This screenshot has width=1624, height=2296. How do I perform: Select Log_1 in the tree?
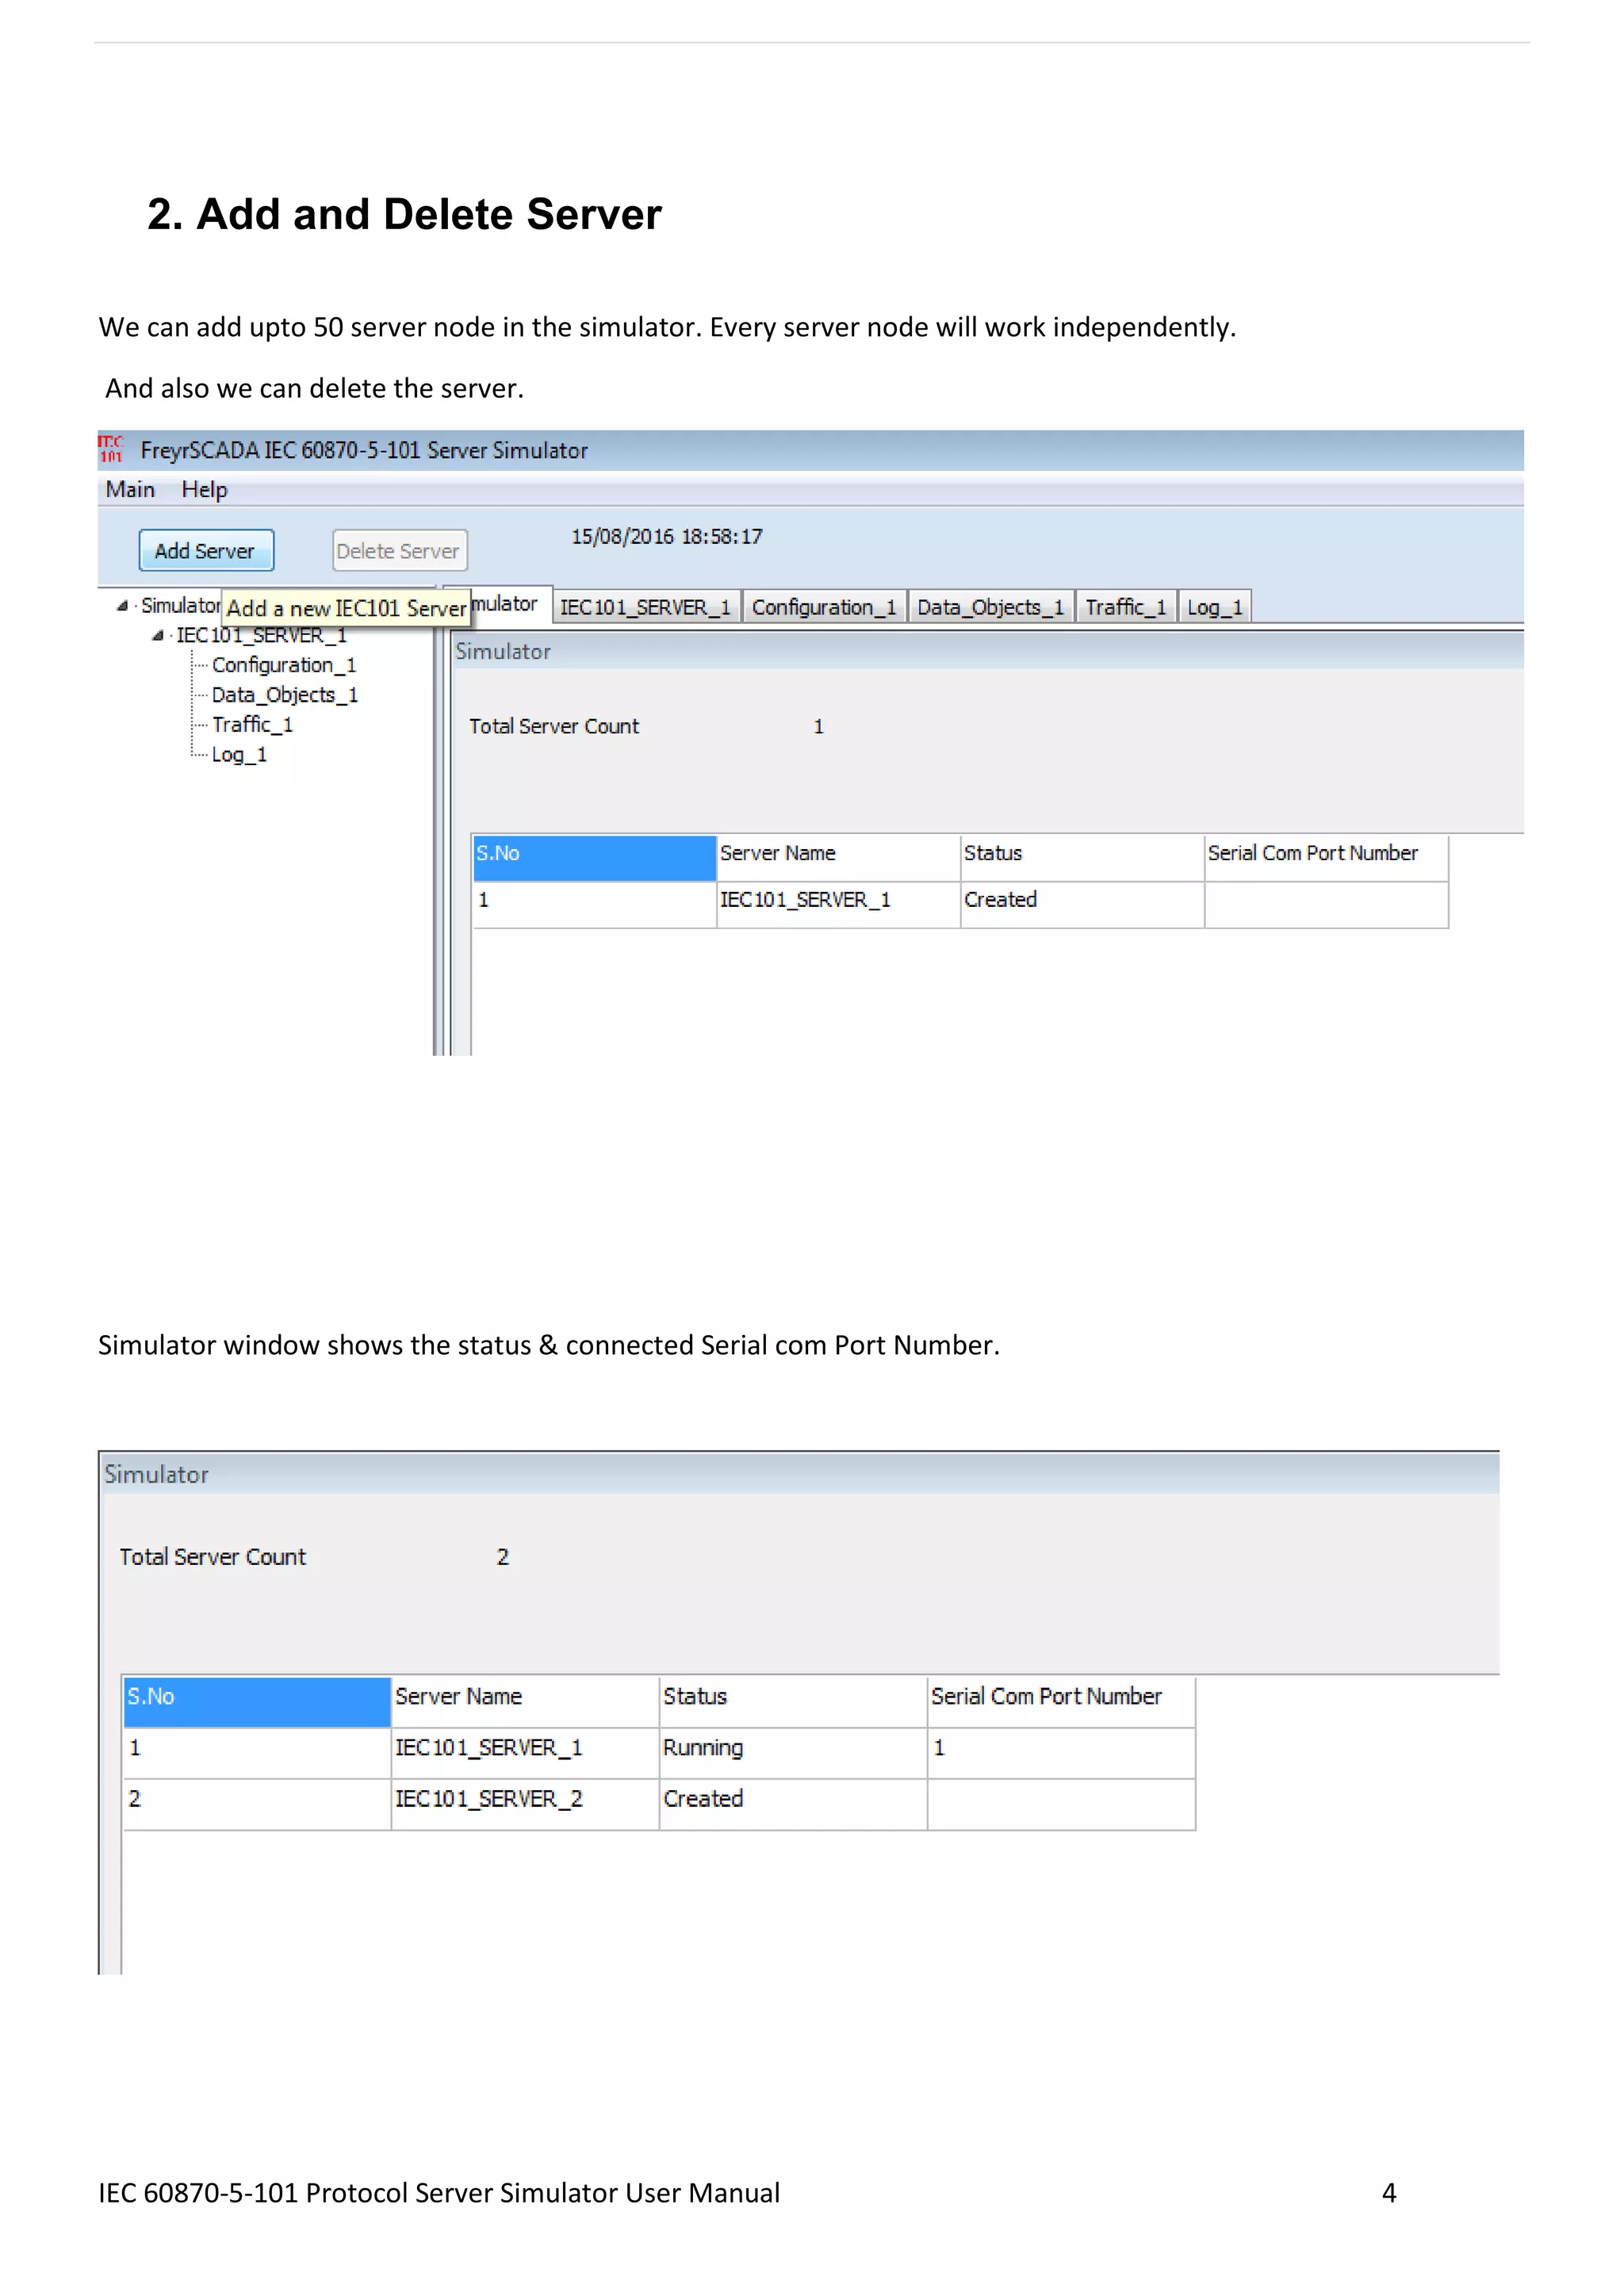coord(239,755)
